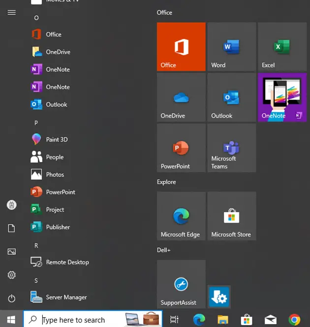
Task: Open the orange Office tile
Action: (x=181, y=47)
